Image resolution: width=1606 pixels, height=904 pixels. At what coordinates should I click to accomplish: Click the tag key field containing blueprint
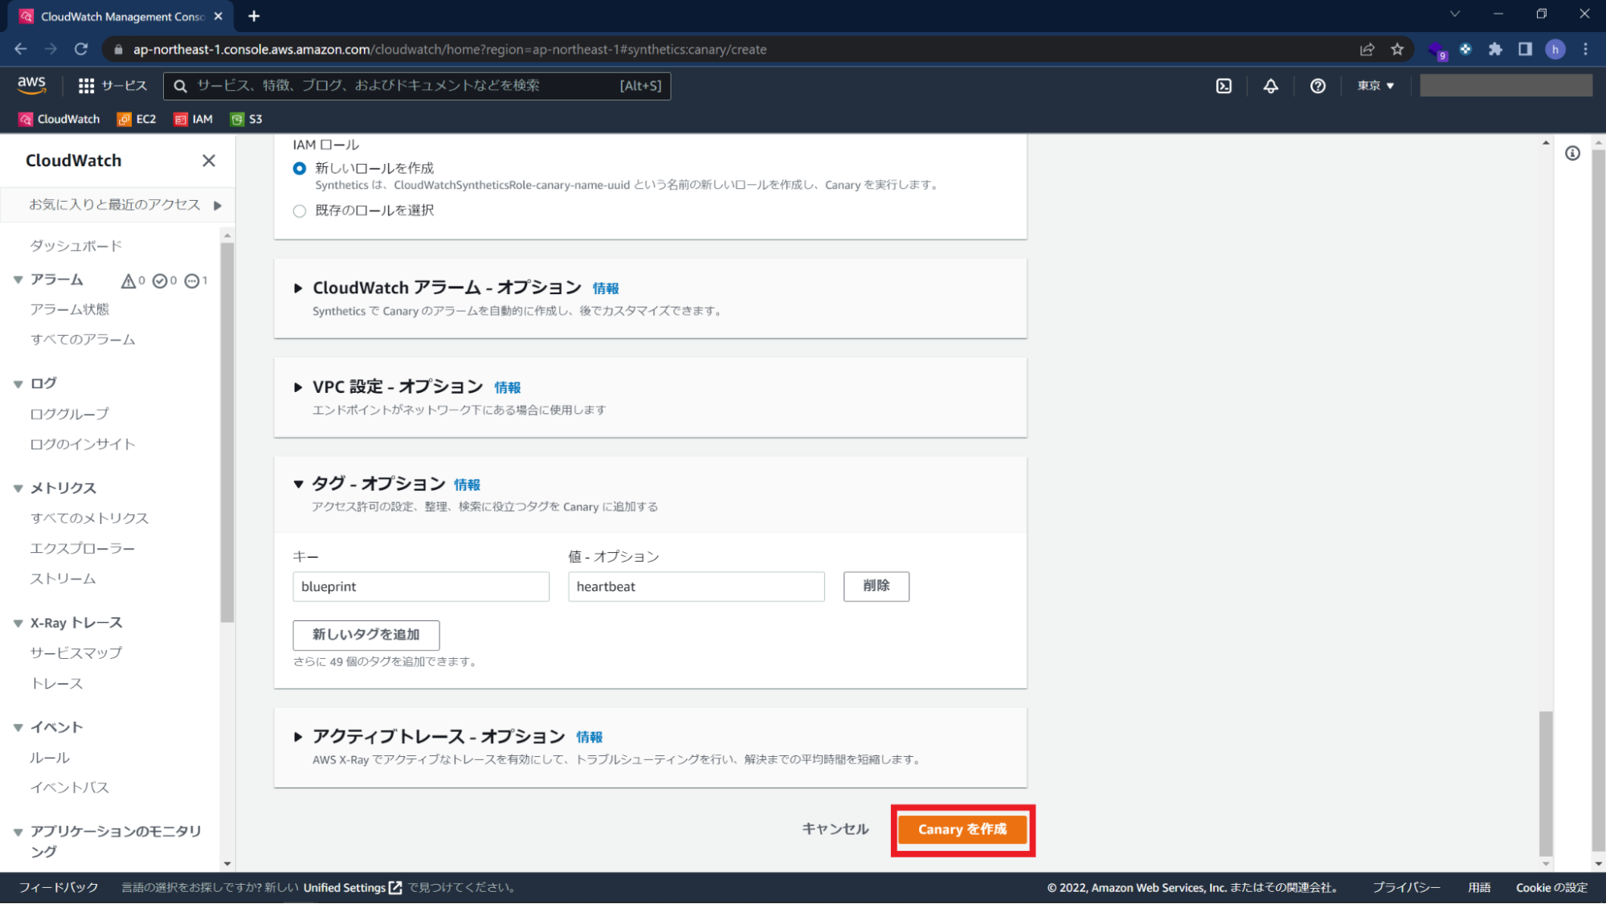pos(421,587)
